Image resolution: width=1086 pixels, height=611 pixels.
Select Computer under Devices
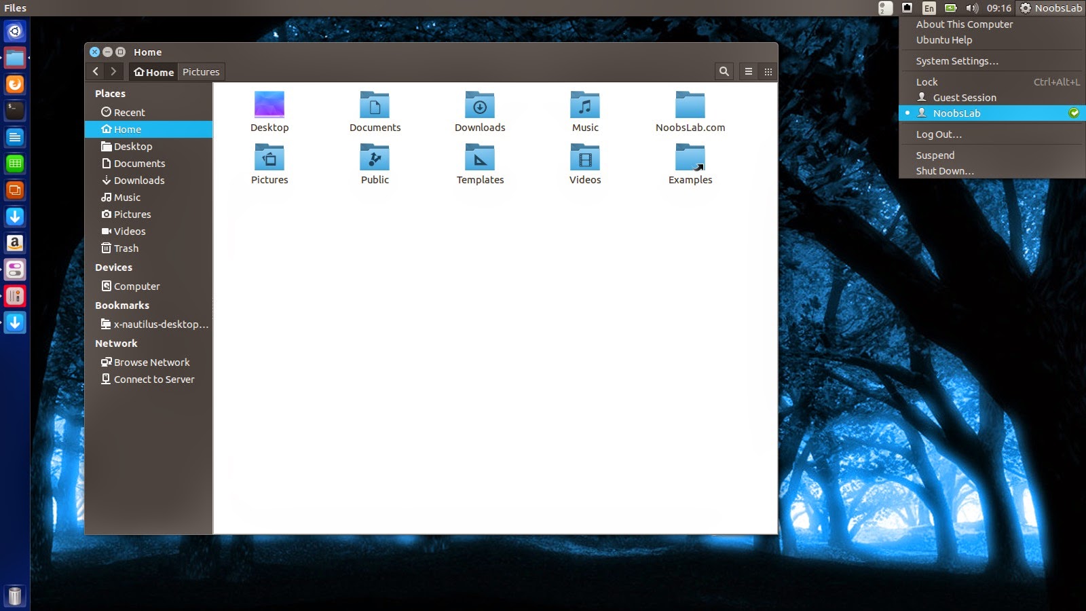[x=149, y=286]
